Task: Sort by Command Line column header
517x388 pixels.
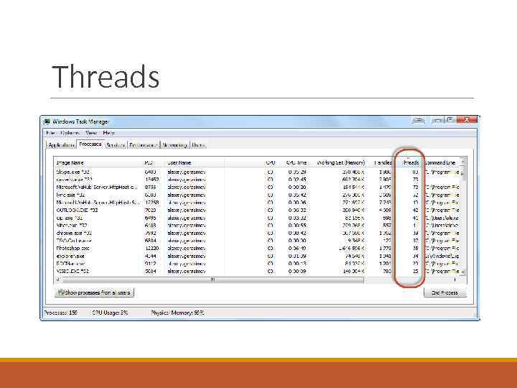Action: tap(441, 162)
